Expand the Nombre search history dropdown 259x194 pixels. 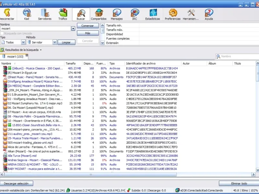tap(73, 29)
